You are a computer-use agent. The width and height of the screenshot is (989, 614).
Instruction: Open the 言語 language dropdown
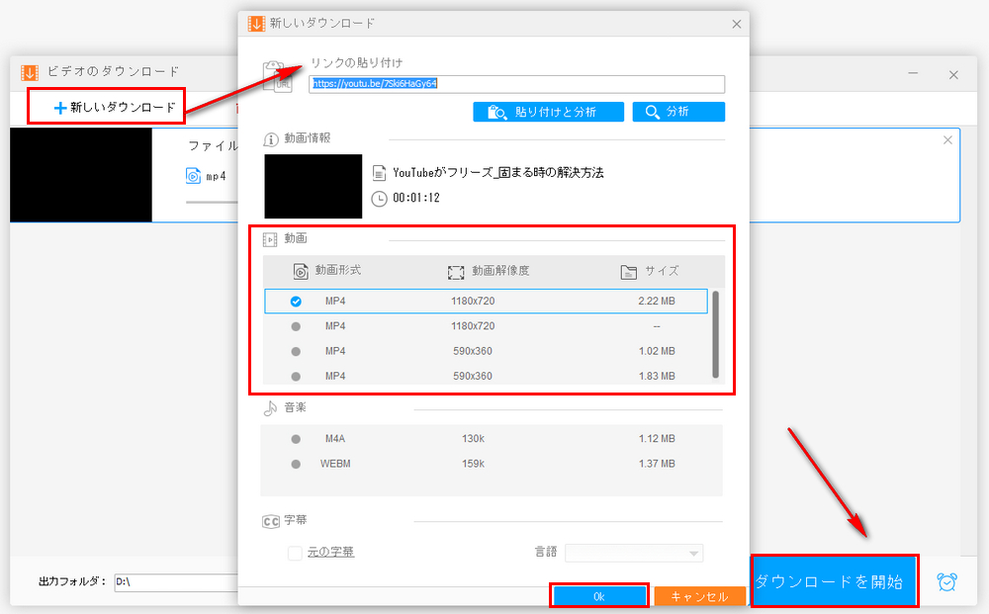[634, 553]
